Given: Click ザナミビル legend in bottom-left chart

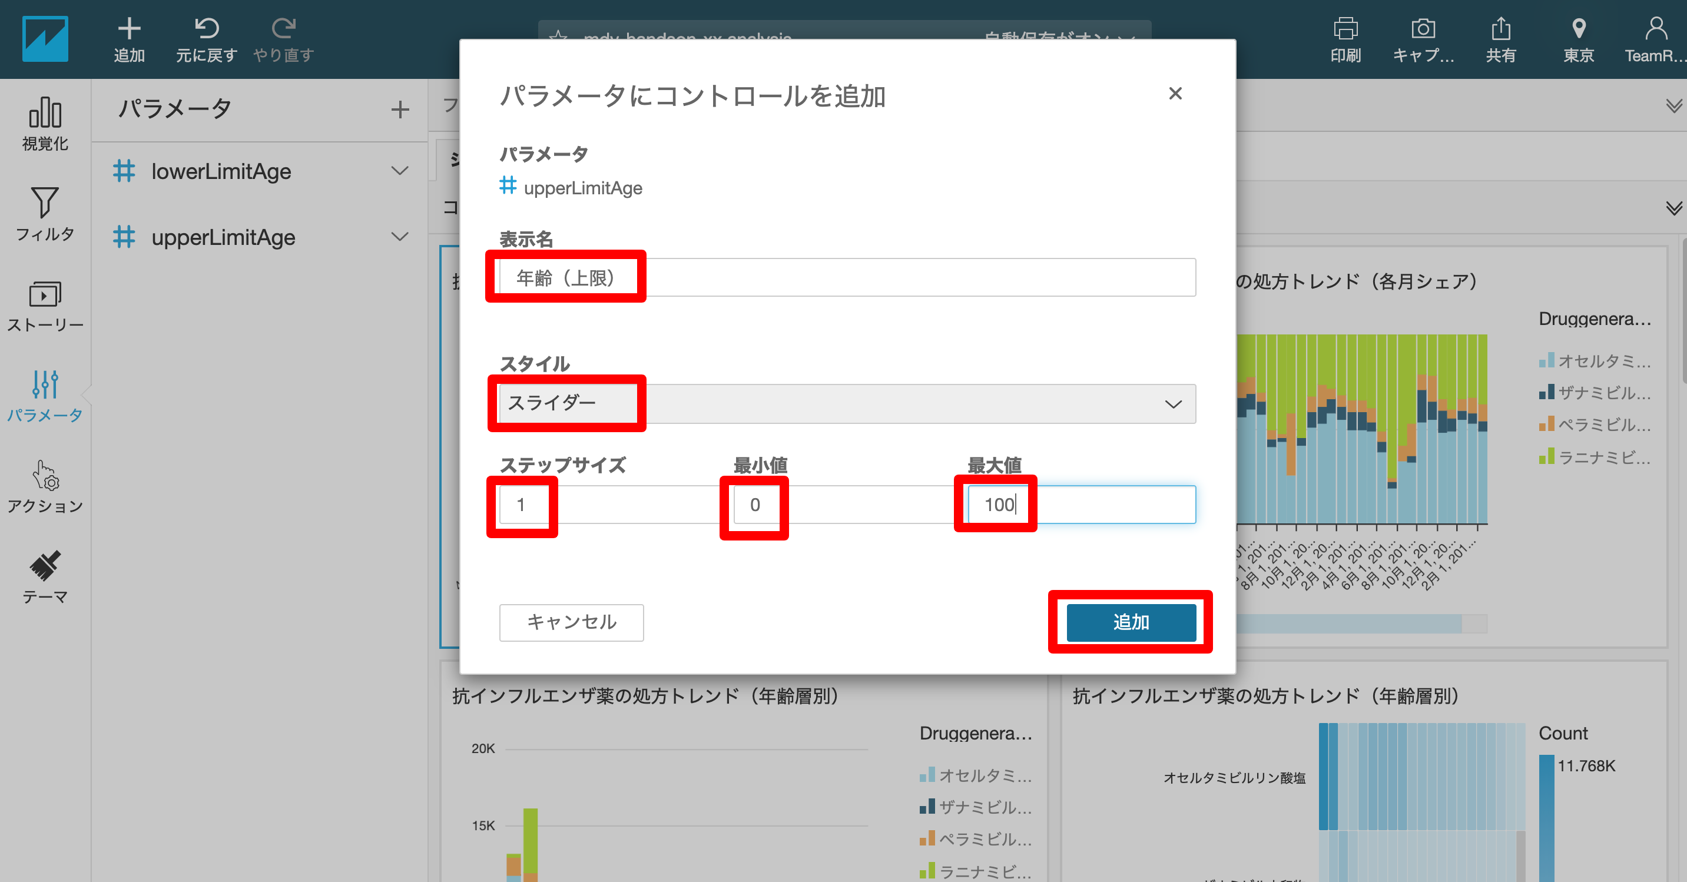Looking at the screenshot, I should 976,807.
